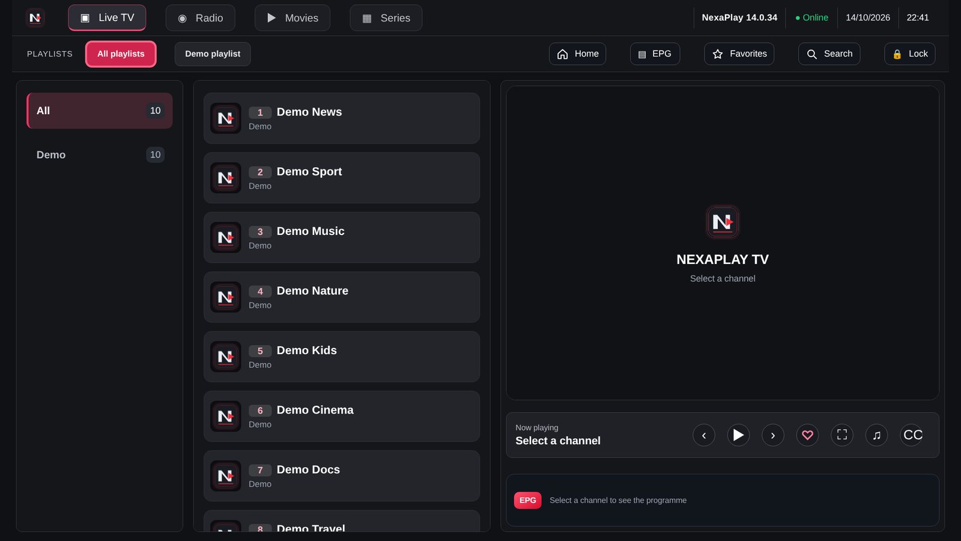This screenshot has height=541, width=961.
Task: Click the Demo Sport channel logo
Action: tap(226, 178)
